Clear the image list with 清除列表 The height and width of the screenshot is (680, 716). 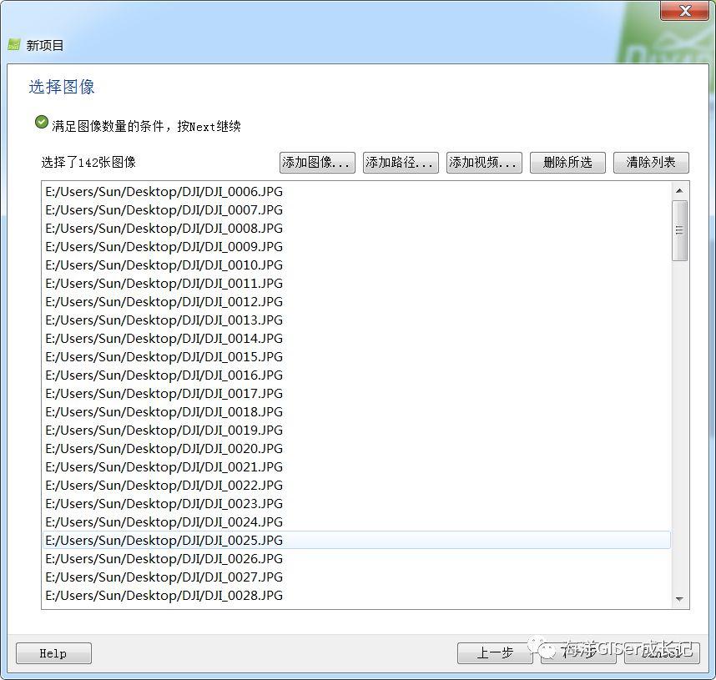point(651,163)
